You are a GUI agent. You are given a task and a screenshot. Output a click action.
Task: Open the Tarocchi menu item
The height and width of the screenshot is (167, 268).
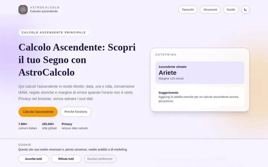point(188,10)
